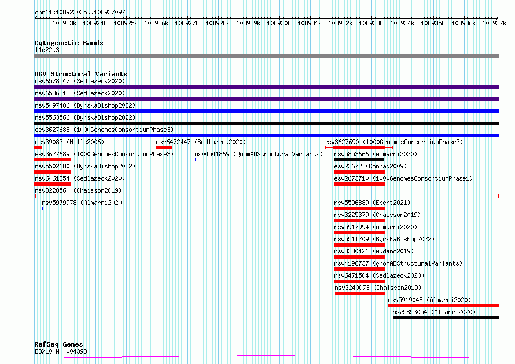
Task: Open nsv5511209 (ByrskaBishop2022) label
Action: [384, 239]
